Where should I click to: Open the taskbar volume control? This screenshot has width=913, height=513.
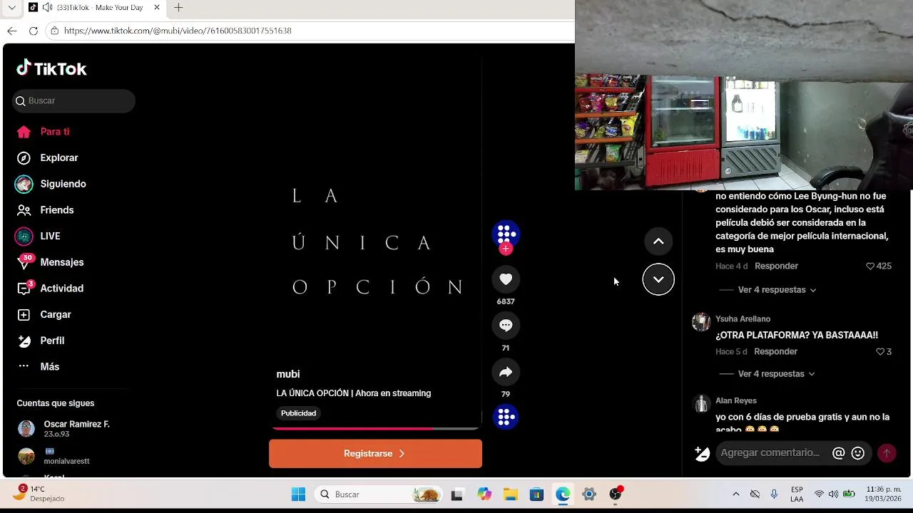click(x=833, y=494)
